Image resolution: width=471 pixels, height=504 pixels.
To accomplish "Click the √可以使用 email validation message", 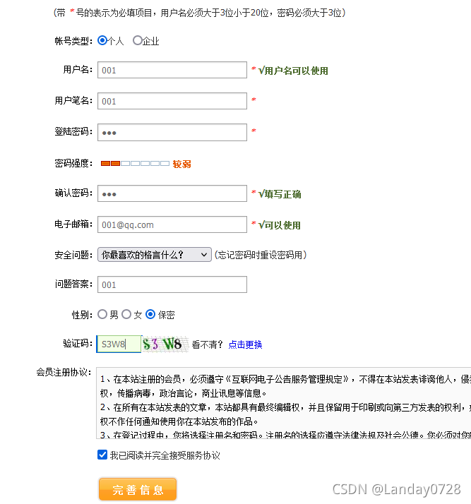I will point(280,225).
